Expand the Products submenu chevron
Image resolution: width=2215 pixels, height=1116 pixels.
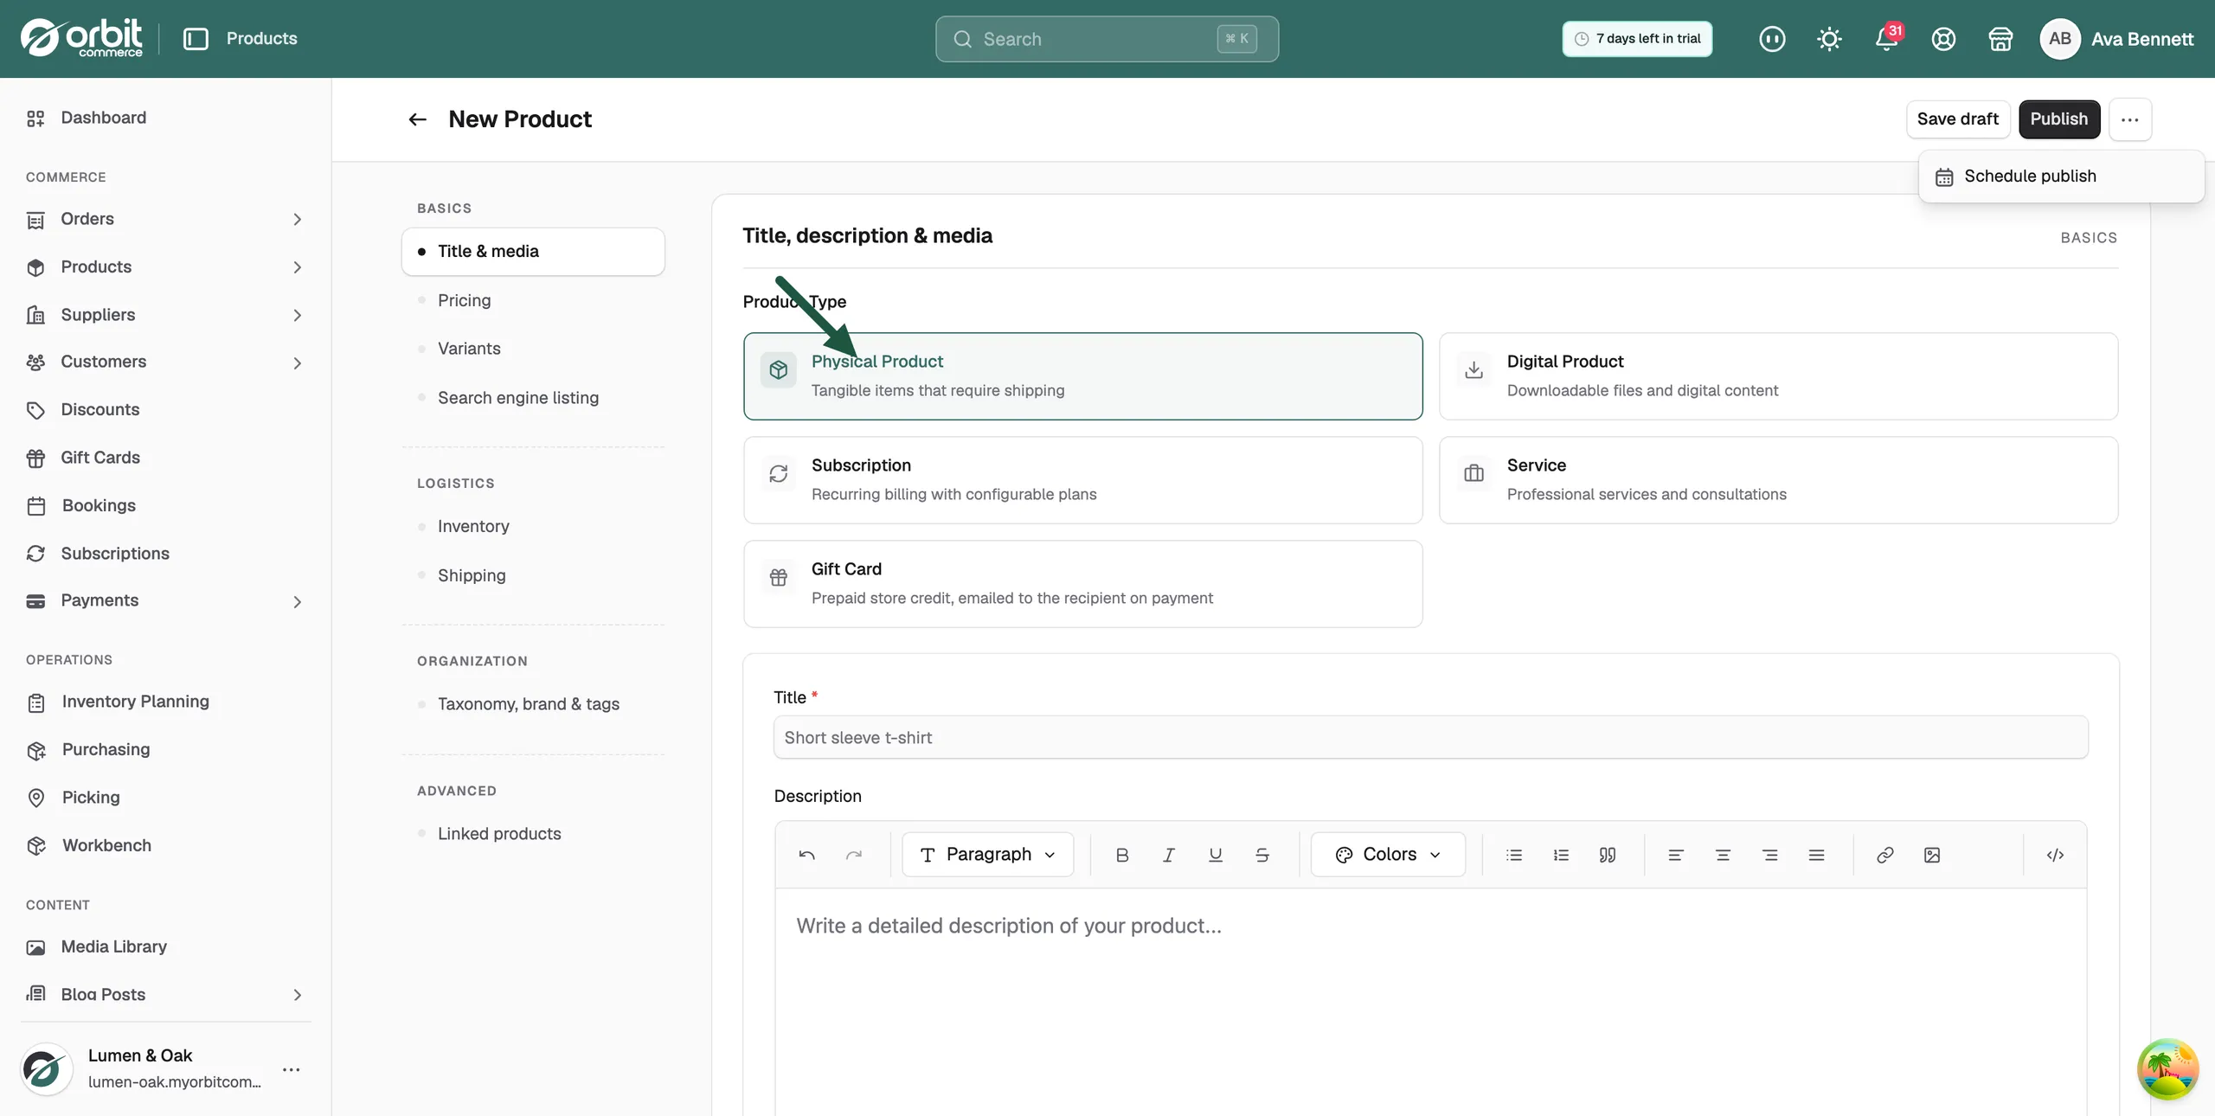pos(297,267)
